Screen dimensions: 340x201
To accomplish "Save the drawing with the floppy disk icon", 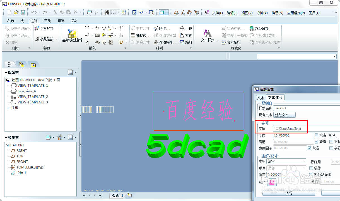I will pos(23,12).
